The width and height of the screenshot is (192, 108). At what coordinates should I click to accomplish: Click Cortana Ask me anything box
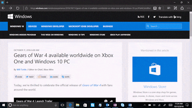(x=33, y=105)
